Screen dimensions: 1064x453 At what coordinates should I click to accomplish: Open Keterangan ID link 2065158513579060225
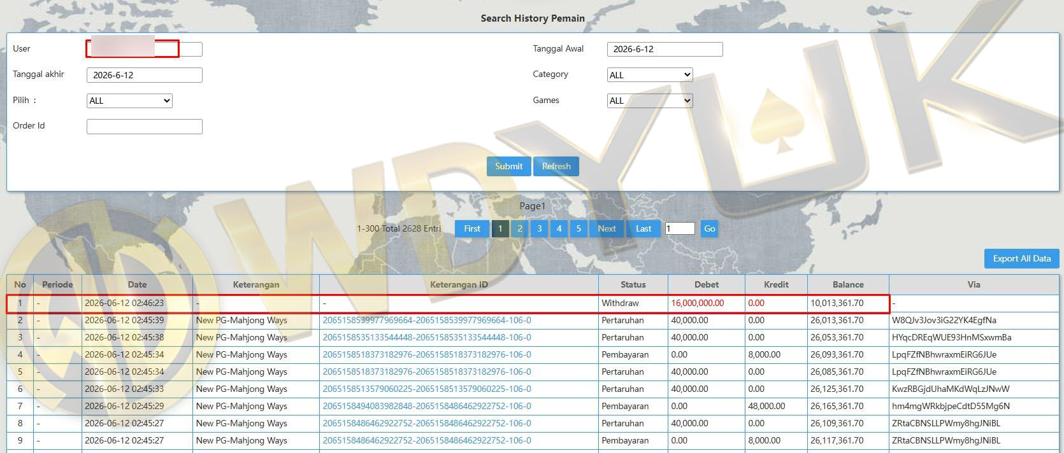click(x=427, y=389)
